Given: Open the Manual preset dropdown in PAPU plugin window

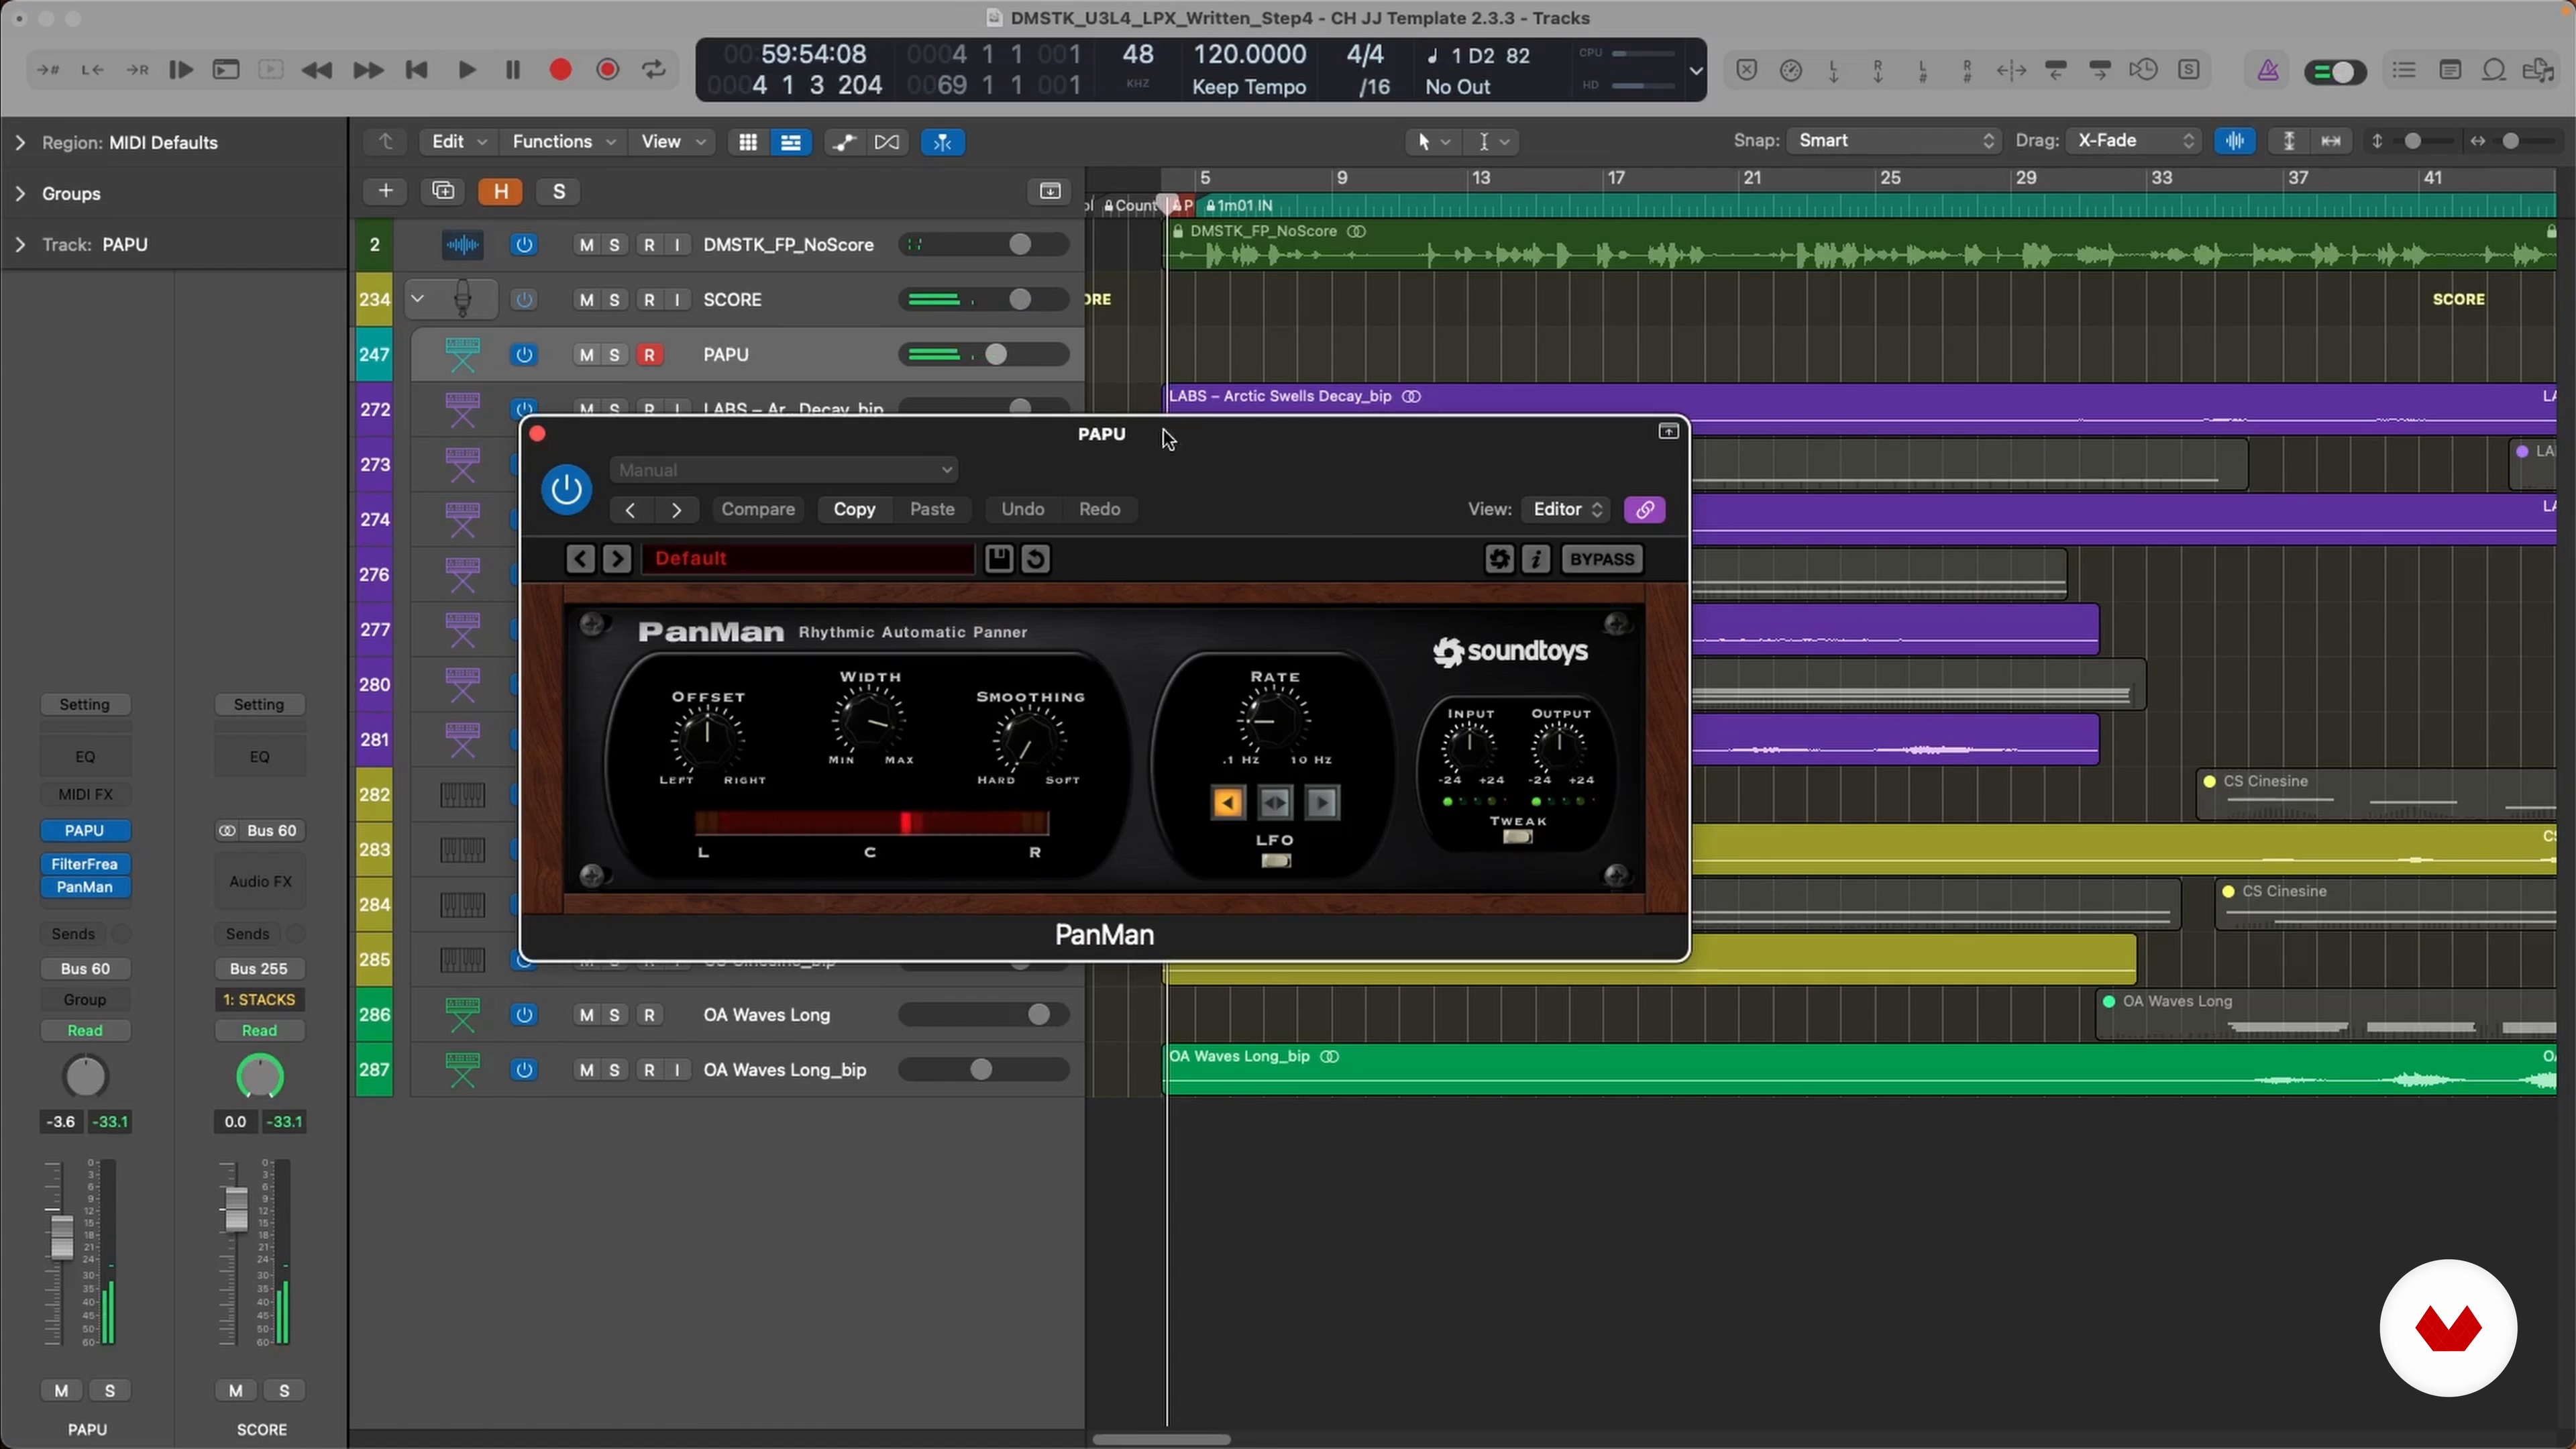Looking at the screenshot, I should click(784, 470).
